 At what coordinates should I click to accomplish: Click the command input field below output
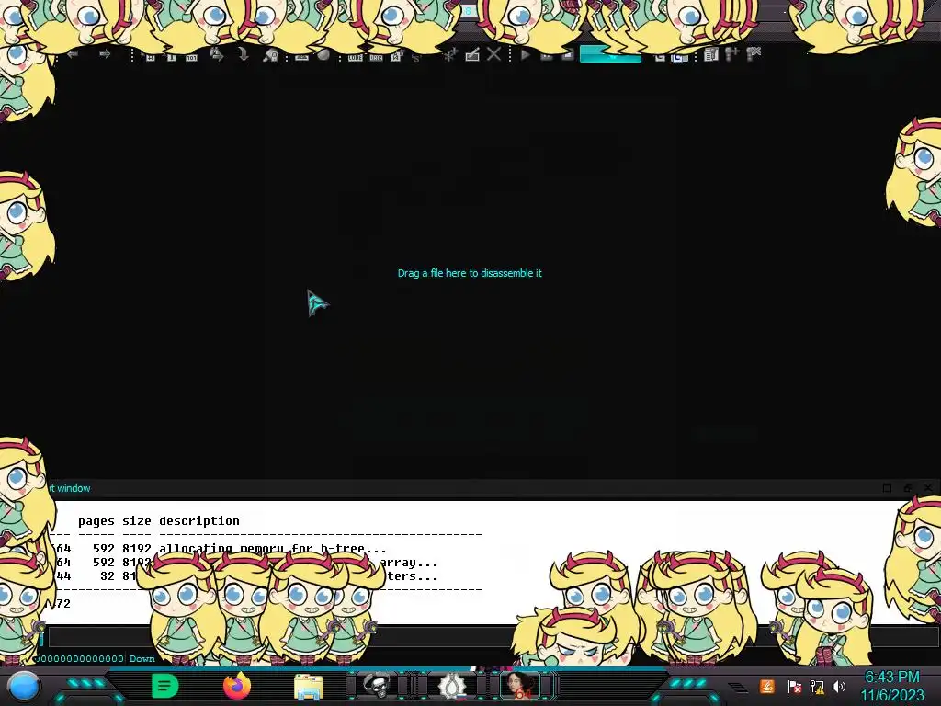pos(493,637)
